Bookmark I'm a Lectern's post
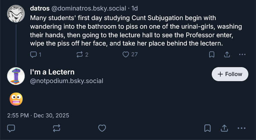This screenshot has height=140, width=256. coord(208,128)
